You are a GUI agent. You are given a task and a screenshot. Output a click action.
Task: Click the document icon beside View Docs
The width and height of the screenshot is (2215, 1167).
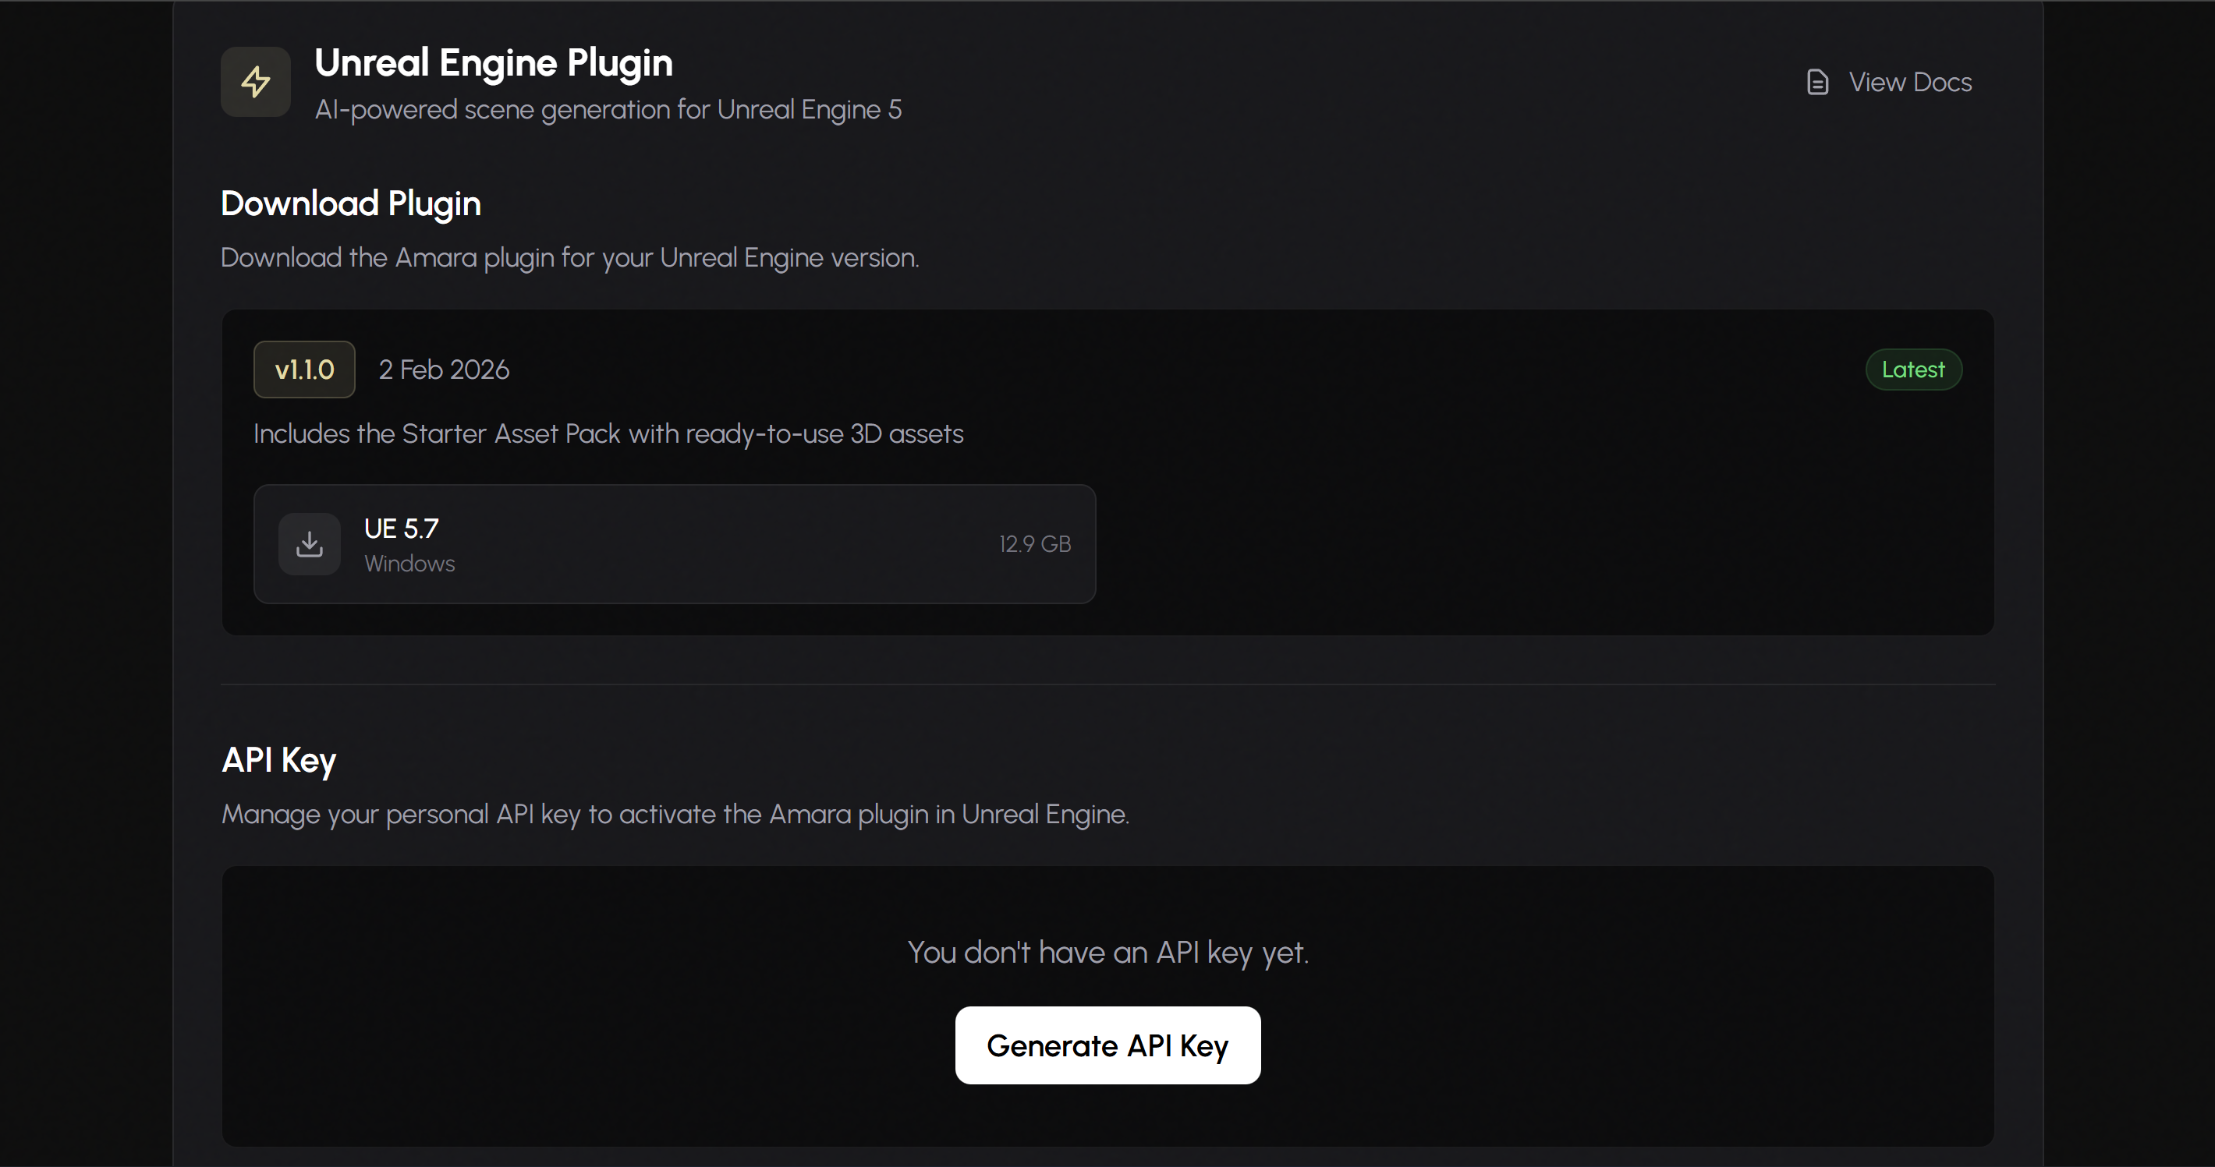click(x=1817, y=81)
